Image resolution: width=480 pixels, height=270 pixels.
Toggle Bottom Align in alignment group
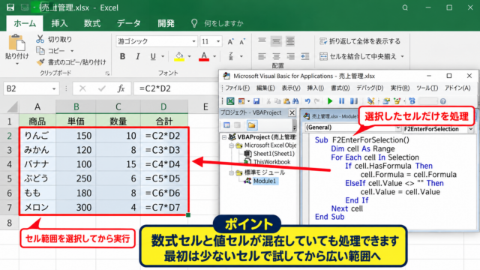pyautogui.click(x=290, y=41)
